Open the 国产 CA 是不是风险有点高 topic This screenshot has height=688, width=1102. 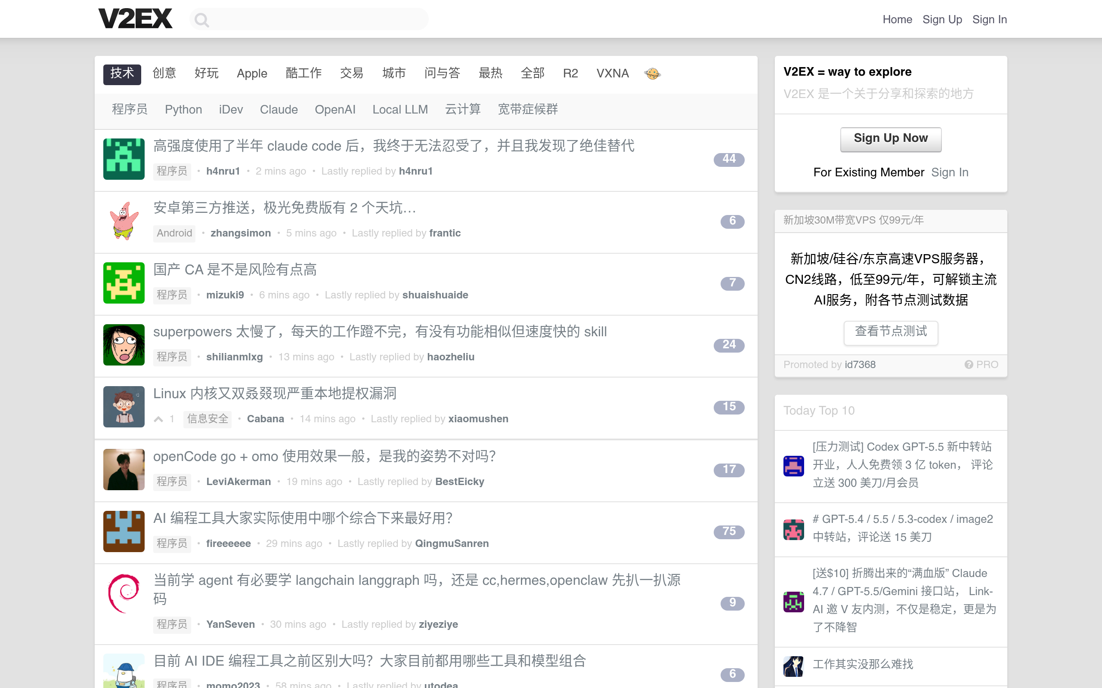click(235, 270)
